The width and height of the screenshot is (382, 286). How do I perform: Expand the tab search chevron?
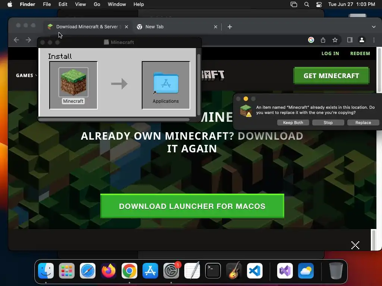pyautogui.click(x=373, y=27)
